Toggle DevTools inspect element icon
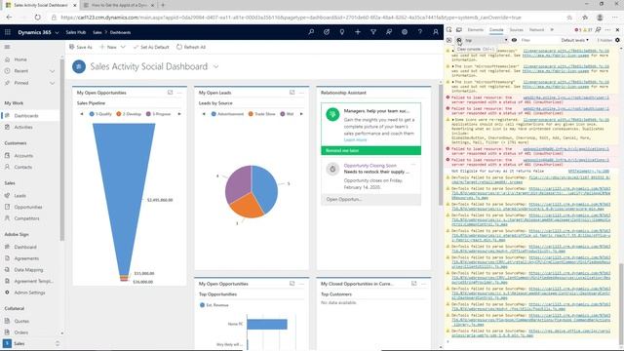The height and width of the screenshot is (351, 624). pyautogui.click(x=448, y=30)
